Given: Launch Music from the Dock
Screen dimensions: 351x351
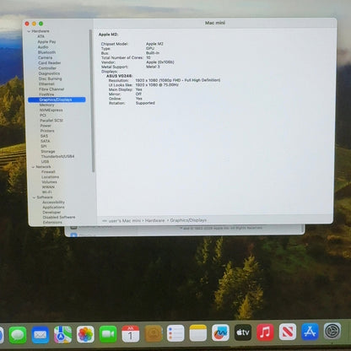Looking at the screenshot, I should 265,332.
